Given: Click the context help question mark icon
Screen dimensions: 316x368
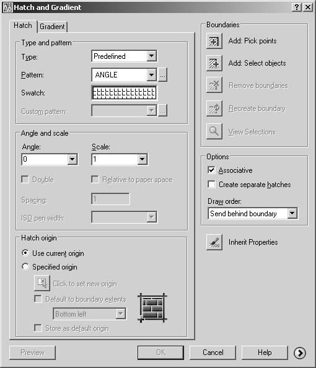Looking at the screenshot, I should point(297,7).
